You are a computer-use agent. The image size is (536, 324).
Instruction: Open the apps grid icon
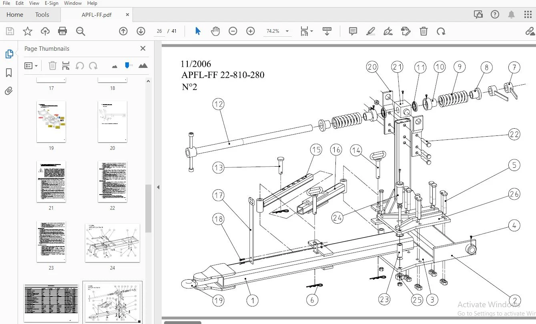(528, 15)
